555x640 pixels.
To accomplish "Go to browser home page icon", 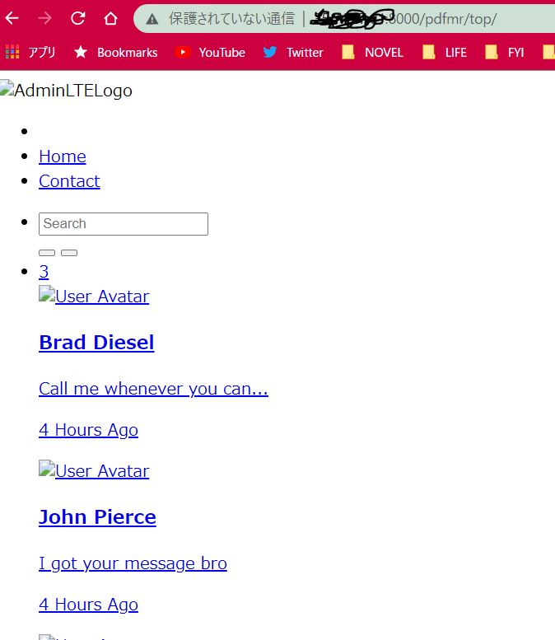I will click(x=110, y=18).
